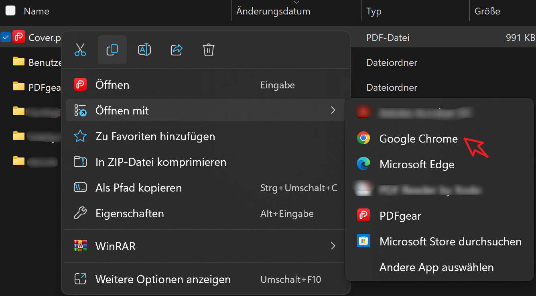Screen dimensions: 536x296
Task: Click the Delete trash can icon
Action: [x=209, y=50]
